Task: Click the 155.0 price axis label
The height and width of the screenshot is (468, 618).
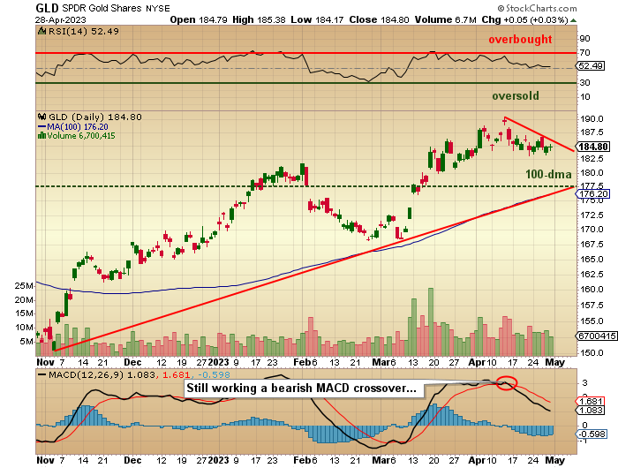Action: pyautogui.click(x=592, y=321)
